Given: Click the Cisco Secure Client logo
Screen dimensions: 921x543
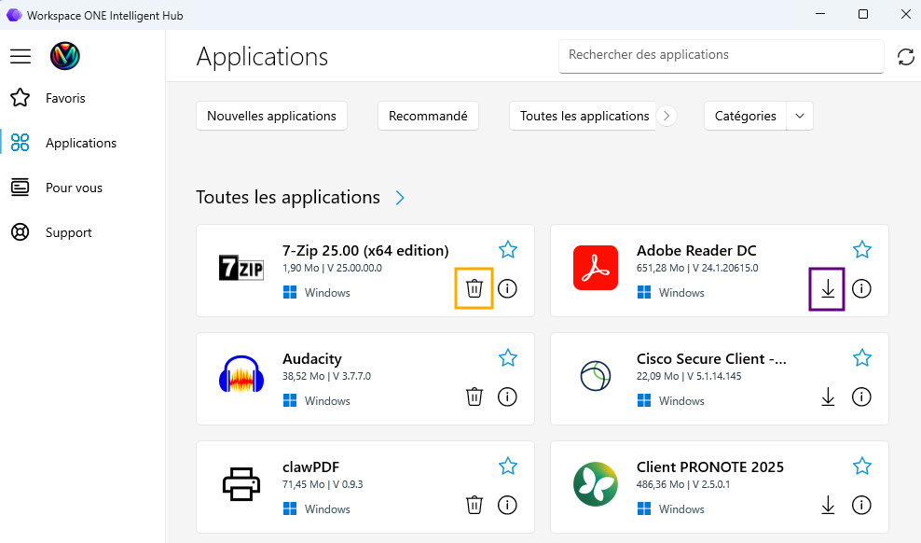Looking at the screenshot, I should pyautogui.click(x=596, y=375).
